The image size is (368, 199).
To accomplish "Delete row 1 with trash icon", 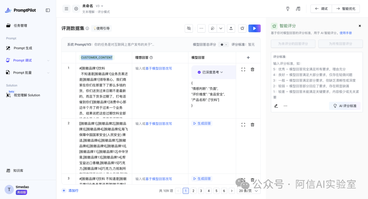I will [x=252, y=70].
